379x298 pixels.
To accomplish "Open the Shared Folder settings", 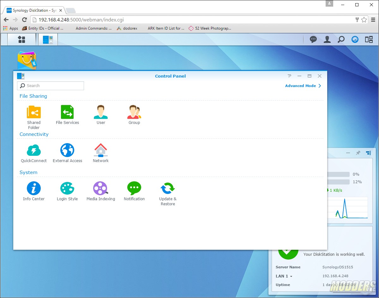I will (x=34, y=117).
